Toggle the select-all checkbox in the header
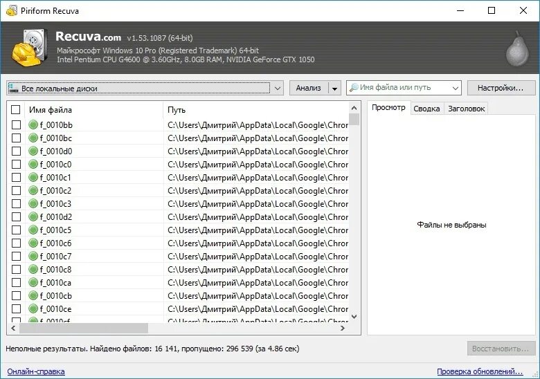The image size is (540, 379). coord(16,110)
